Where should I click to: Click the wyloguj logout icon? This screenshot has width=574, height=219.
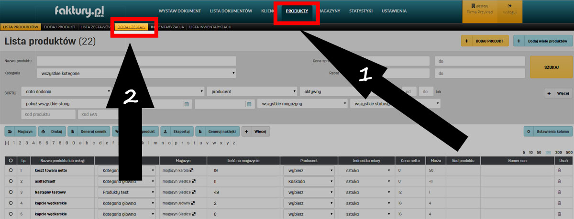click(x=510, y=6)
